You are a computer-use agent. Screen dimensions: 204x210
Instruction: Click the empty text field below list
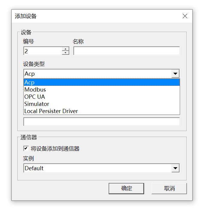tap(102, 122)
